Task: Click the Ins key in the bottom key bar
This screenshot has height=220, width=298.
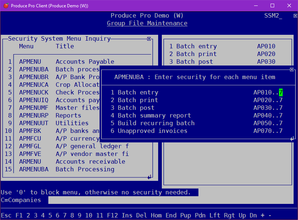Action: (x=127, y=216)
